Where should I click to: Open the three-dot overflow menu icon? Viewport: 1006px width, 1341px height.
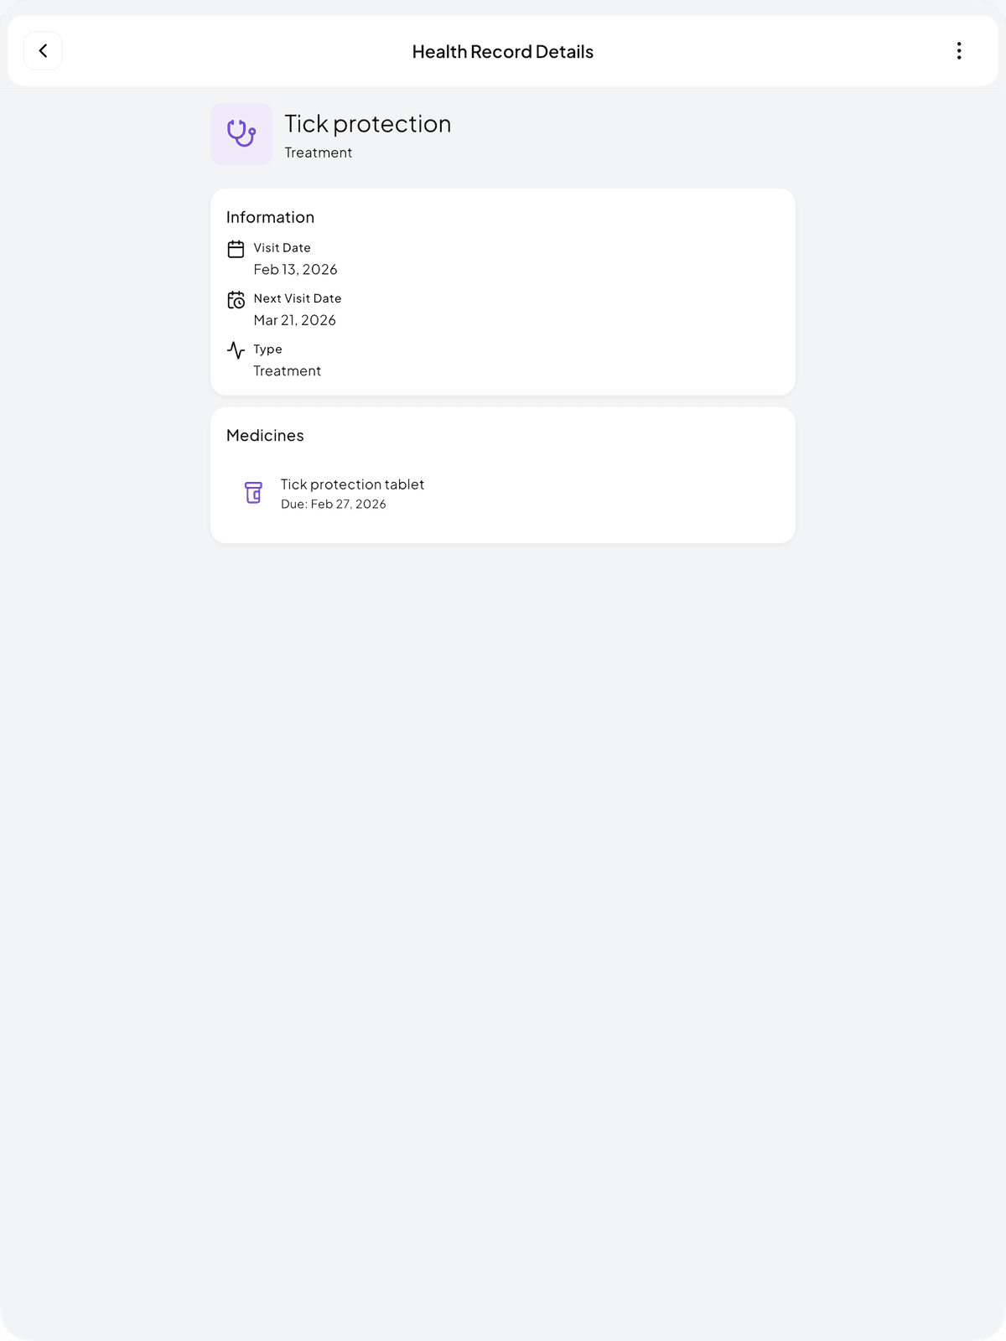pos(959,50)
